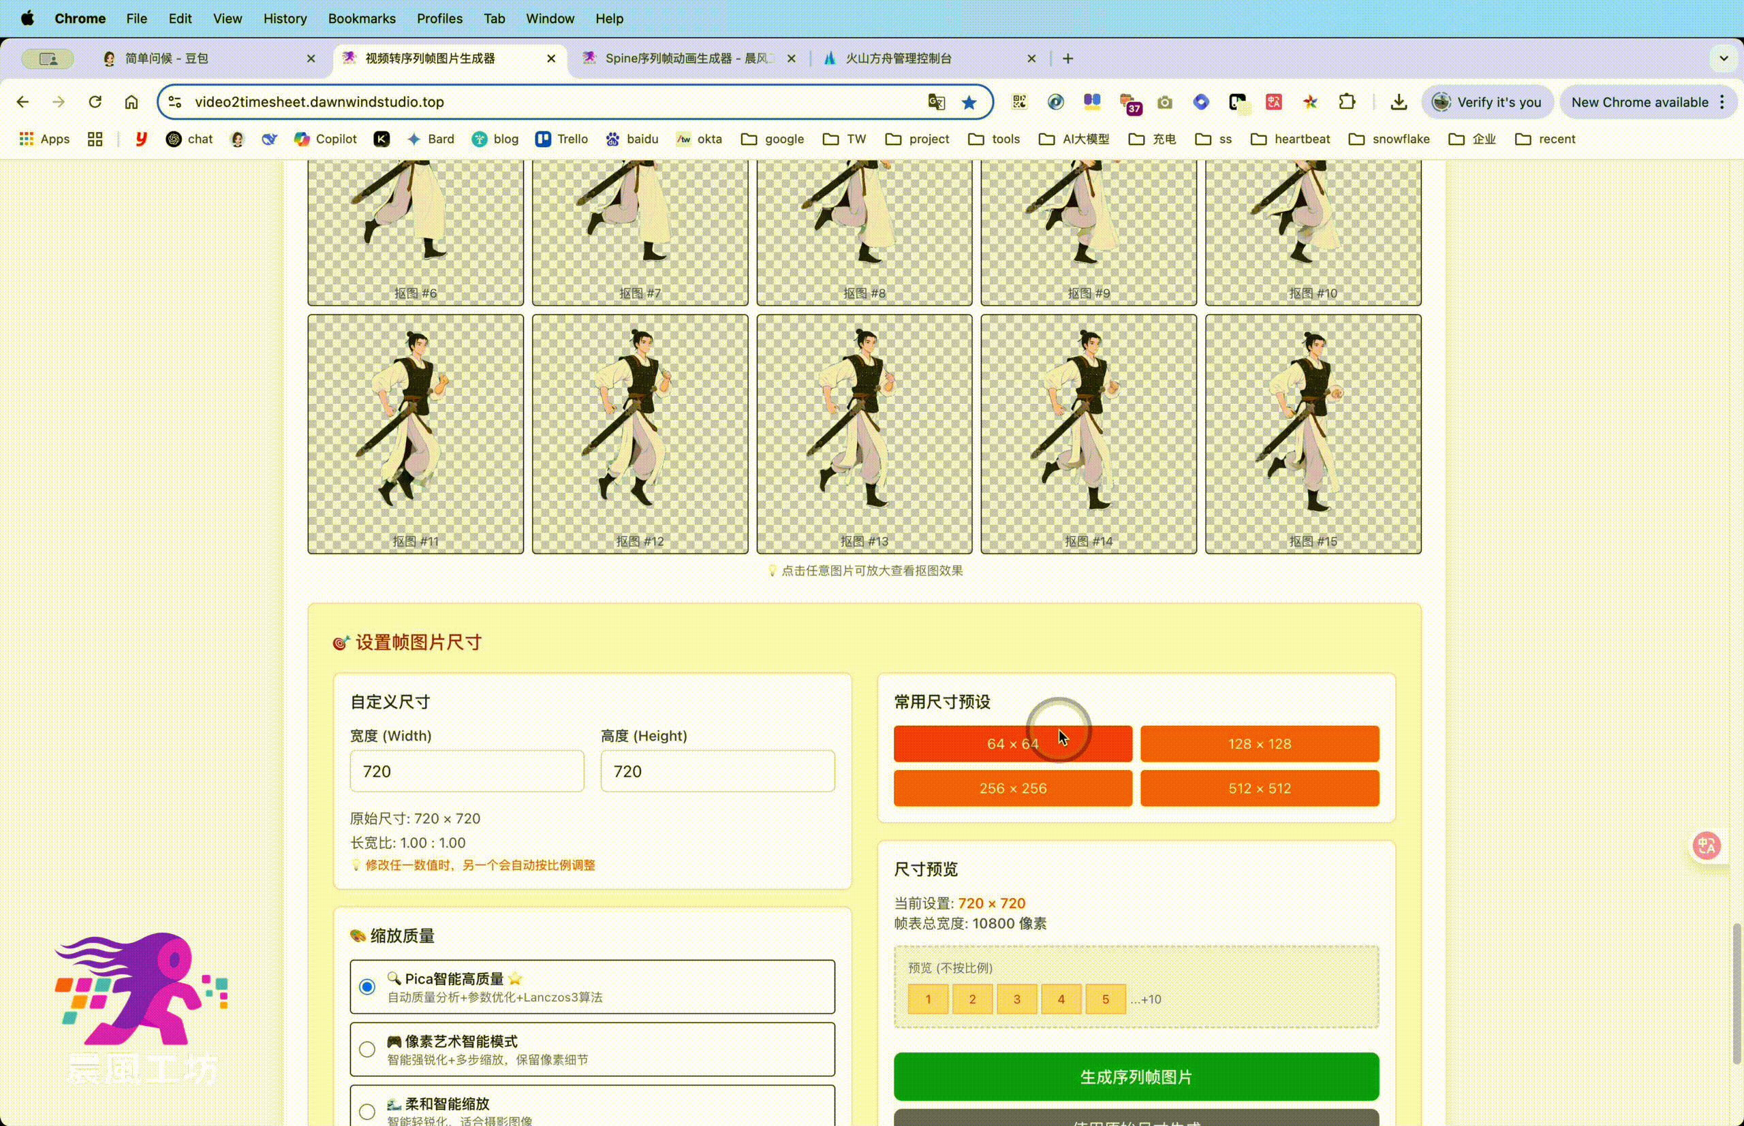Expand the TW bookmarks folder
1744x1126 pixels.
coord(844,139)
